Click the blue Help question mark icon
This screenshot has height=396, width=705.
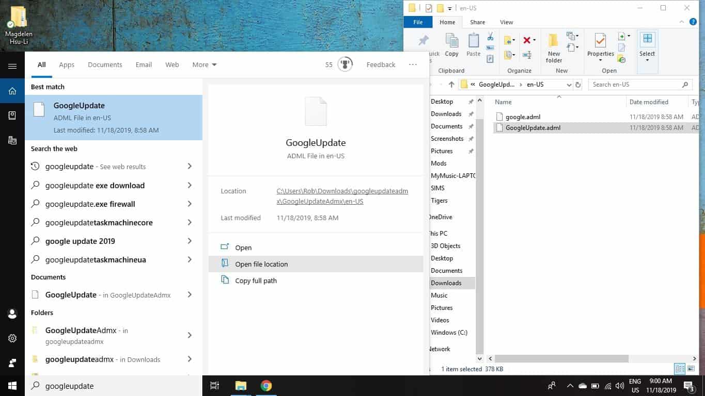pos(693,22)
